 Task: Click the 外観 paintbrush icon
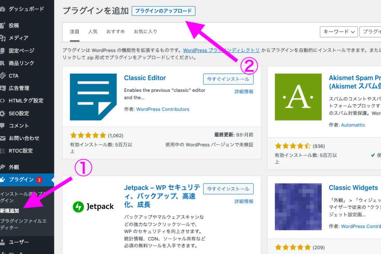[3, 167]
